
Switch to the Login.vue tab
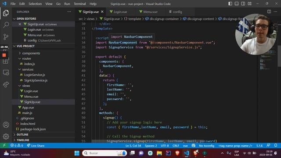120,12
